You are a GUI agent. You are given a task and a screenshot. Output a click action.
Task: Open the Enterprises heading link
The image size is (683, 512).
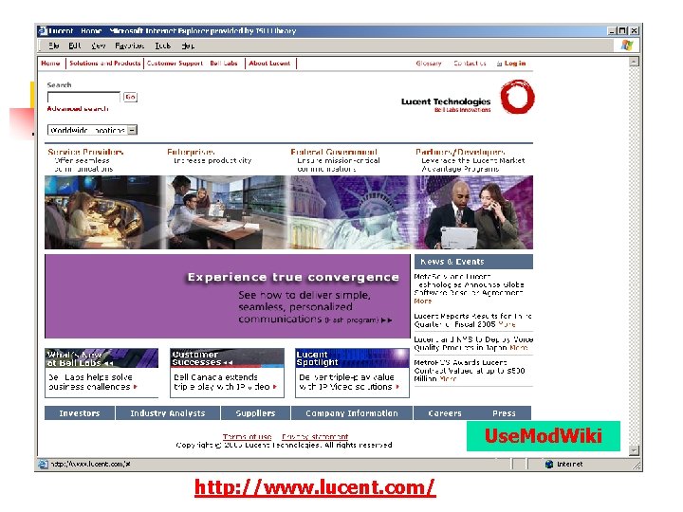(x=191, y=152)
